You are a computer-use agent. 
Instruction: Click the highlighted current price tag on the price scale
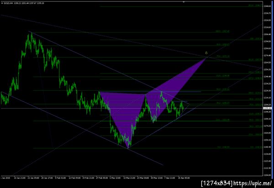267,108
